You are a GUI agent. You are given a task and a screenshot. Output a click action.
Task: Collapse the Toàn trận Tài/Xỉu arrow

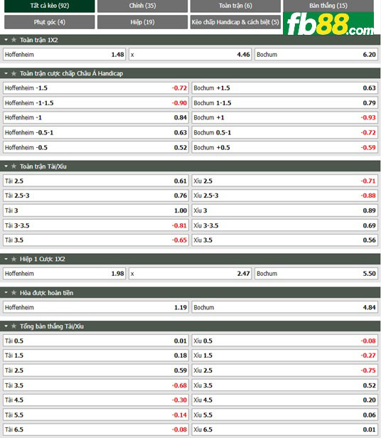point(6,166)
